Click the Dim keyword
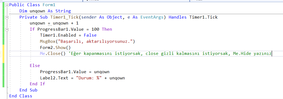The height and width of the screenshot is (99, 283). click(x=23, y=11)
